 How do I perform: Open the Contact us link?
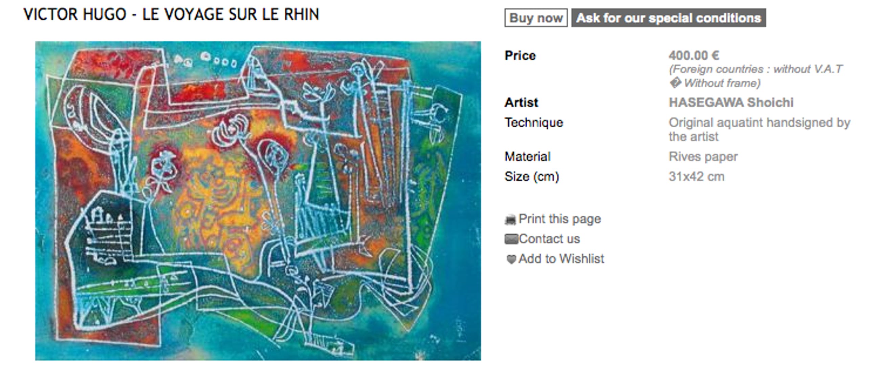(549, 238)
